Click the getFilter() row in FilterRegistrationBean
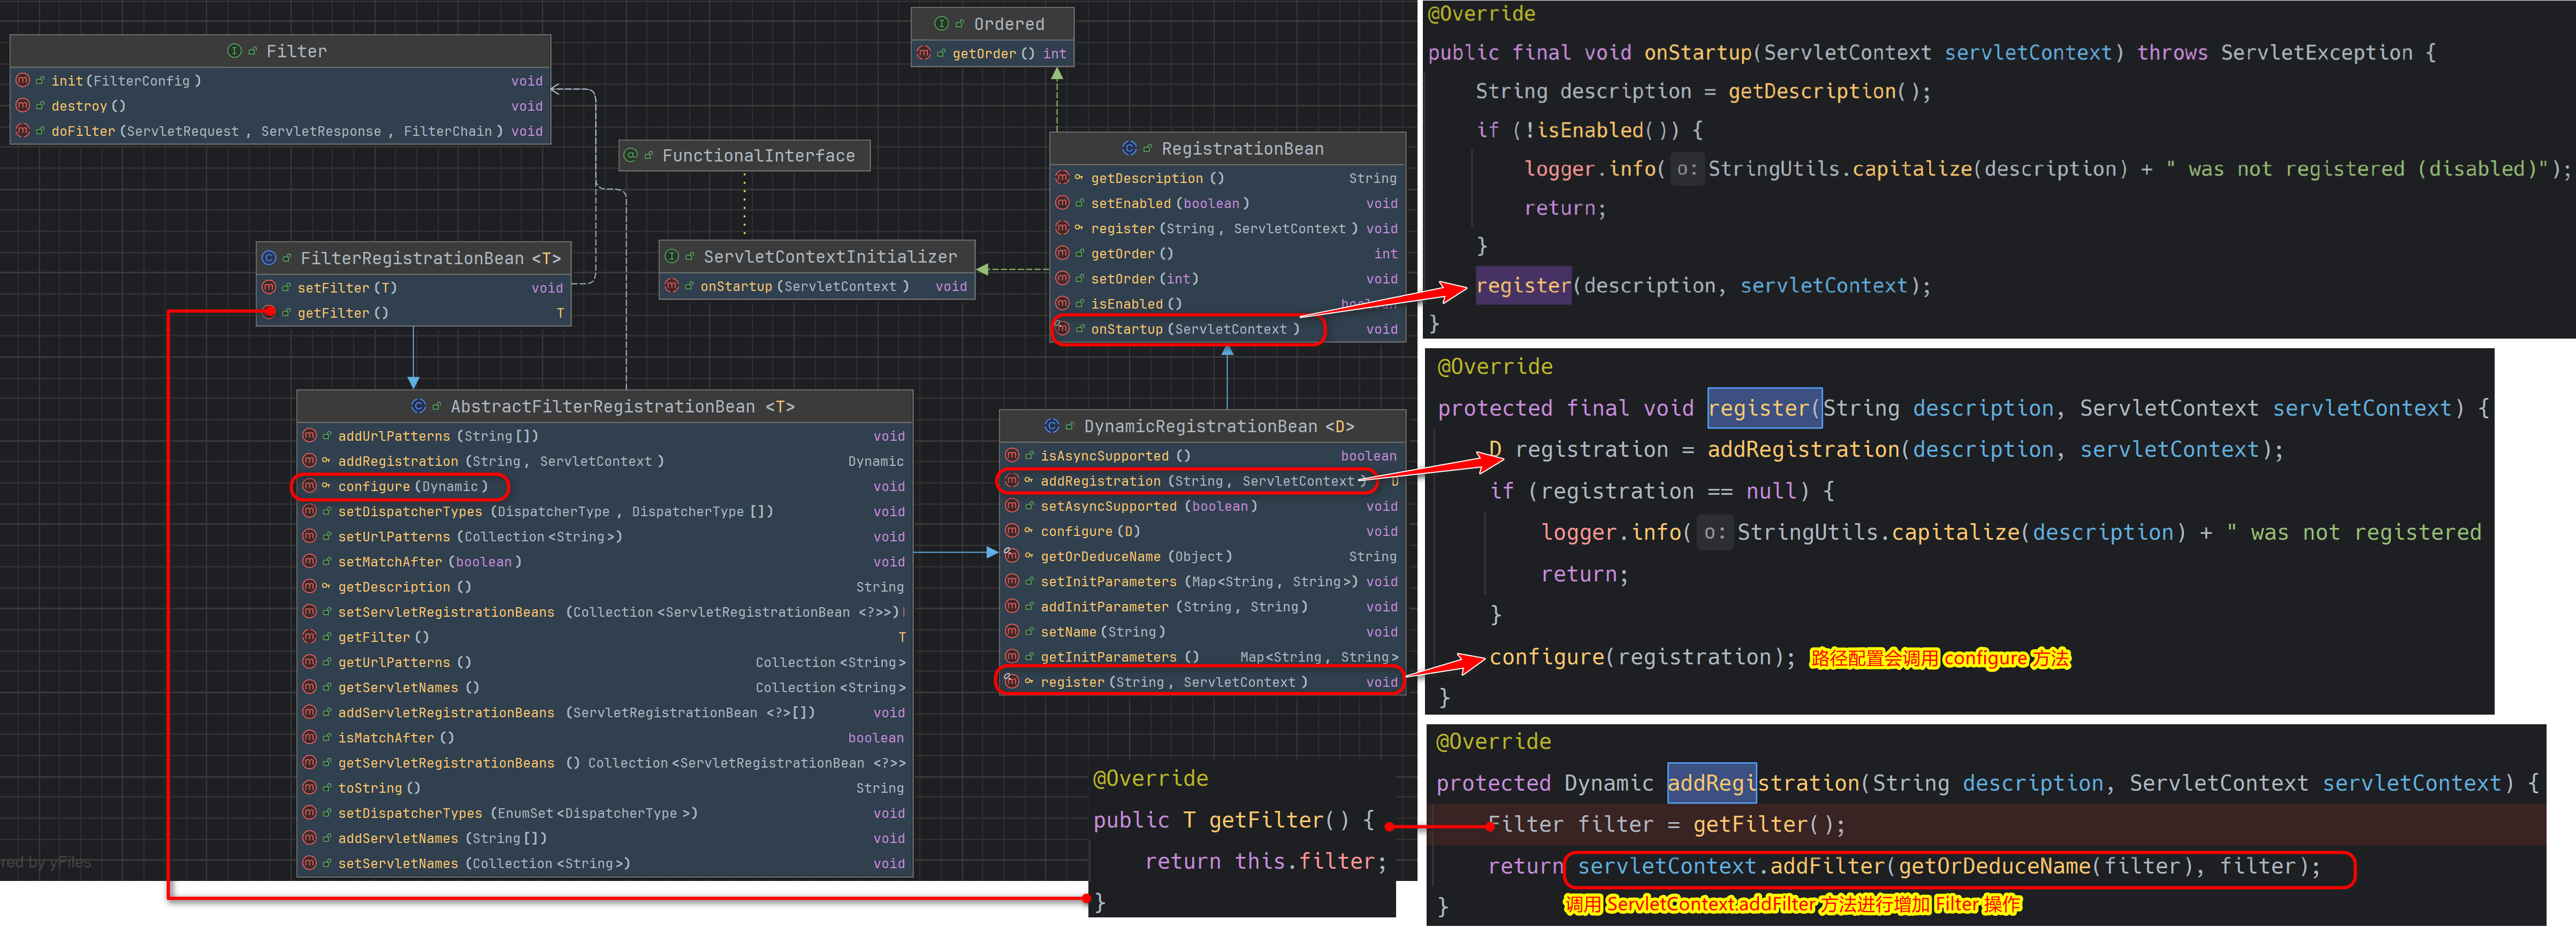Image resolution: width=2576 pixels, height=927 pixels. (x=414, y=313)
